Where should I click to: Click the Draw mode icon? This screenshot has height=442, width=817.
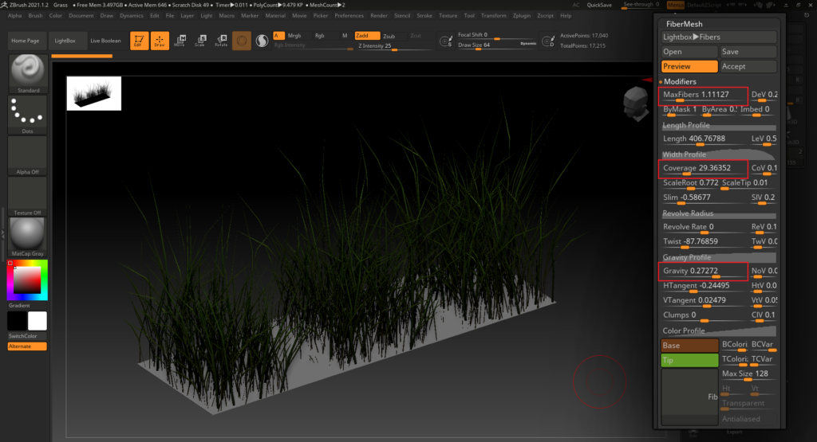point(160,40)
